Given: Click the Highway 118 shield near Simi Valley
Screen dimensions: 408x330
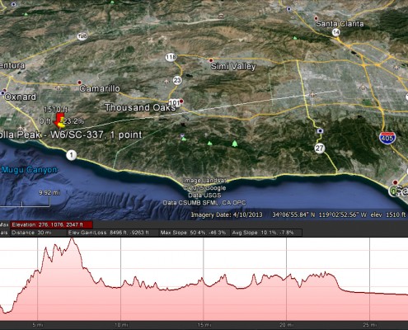Looking at the screenshot, I should pos(171,57).
